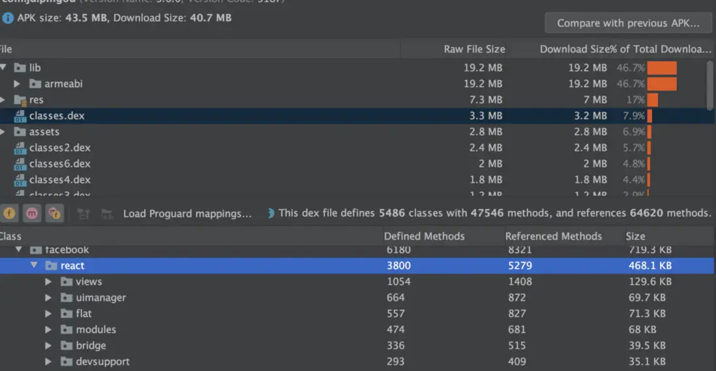Click the assets folder icon
The height and width of the screenshot is (371, 716).
(x=20, y=132)
